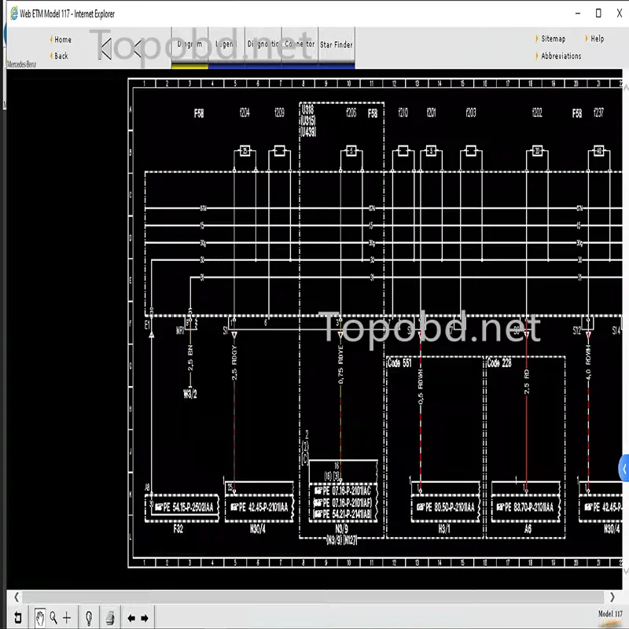Click Code 228 label
This screenshot has height=629, width=629.
[499, 363]
